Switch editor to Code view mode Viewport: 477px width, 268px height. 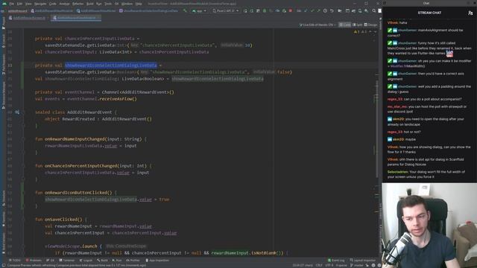[344, 25]
